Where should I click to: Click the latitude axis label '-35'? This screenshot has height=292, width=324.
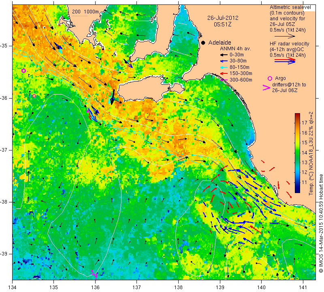tap(4, 46)
